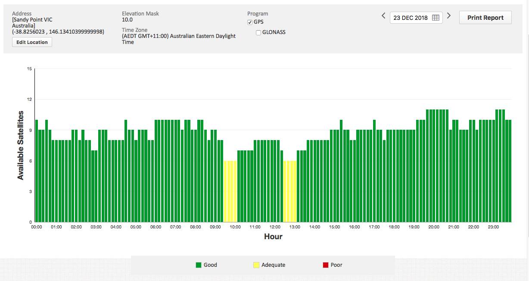Uncheck the GPS program checkbox
This screenshot has width=529, height=281.
click(x=250, y=22)
